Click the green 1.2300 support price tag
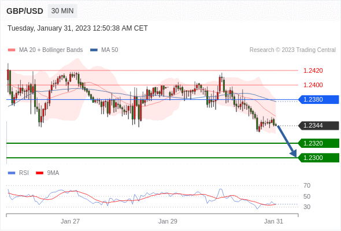Screen dimensions: 341x231 point(318,158)
